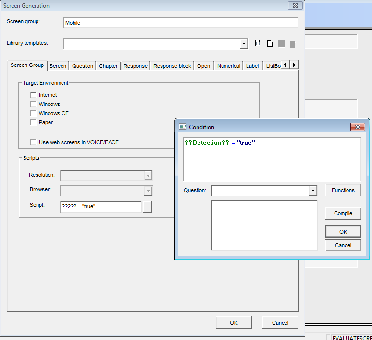Screen dimensions: 372x340
Task: Cancel the Condition dialog
Action: point(343,245)
